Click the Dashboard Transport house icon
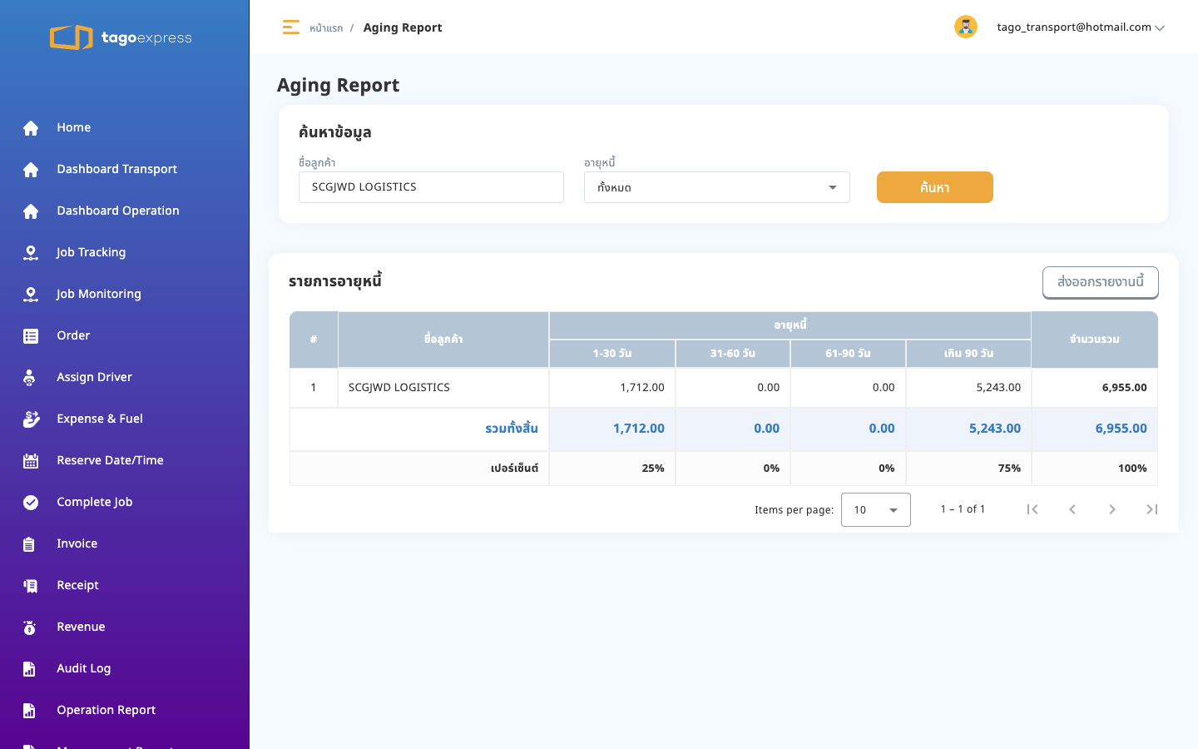 click(31, 170)
